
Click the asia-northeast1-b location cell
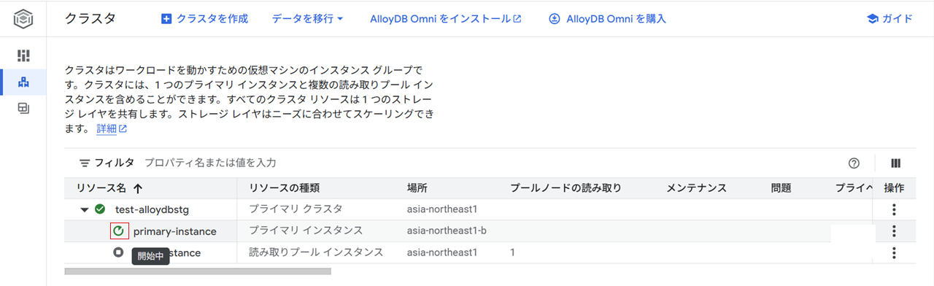[447, 231]
